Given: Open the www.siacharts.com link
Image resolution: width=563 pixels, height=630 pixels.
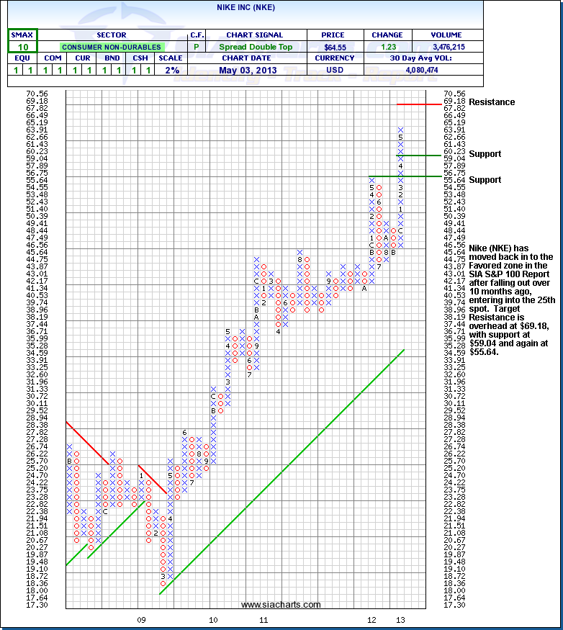Looking at the screenshot, I should (x=281, y=605).
